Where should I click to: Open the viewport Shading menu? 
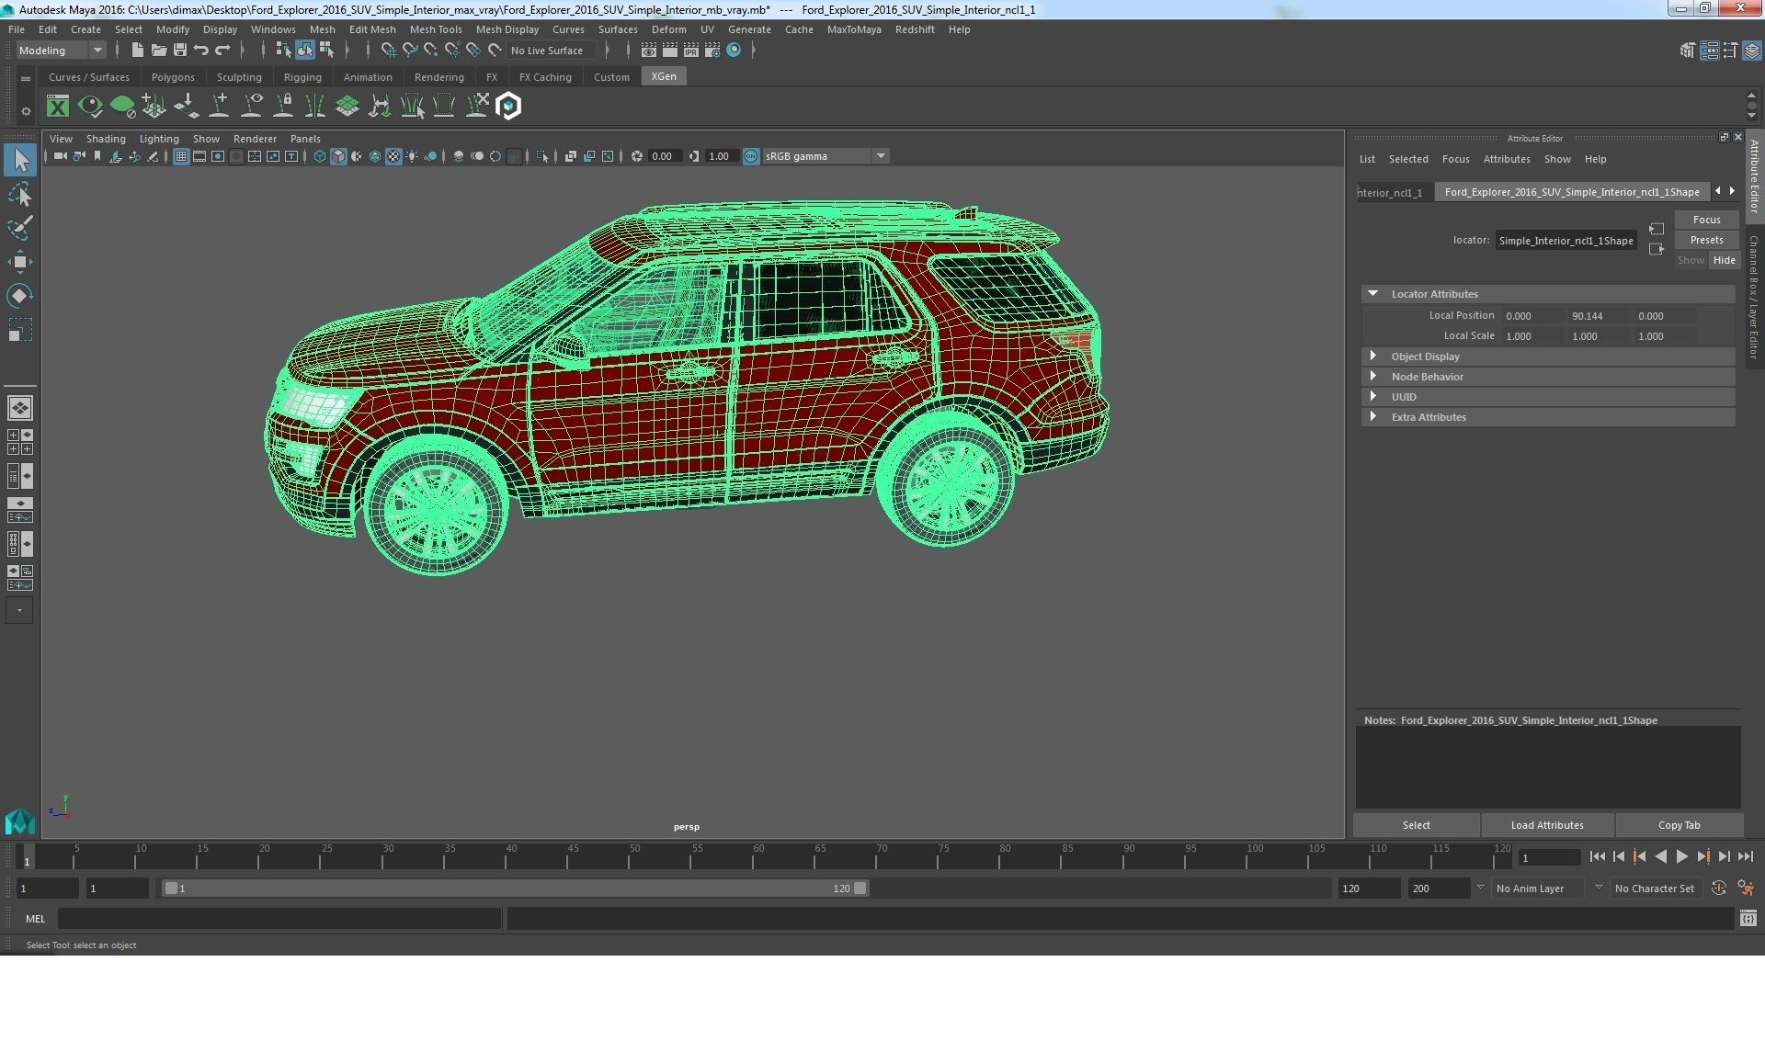pyautogui.click(x=106, y=139)
